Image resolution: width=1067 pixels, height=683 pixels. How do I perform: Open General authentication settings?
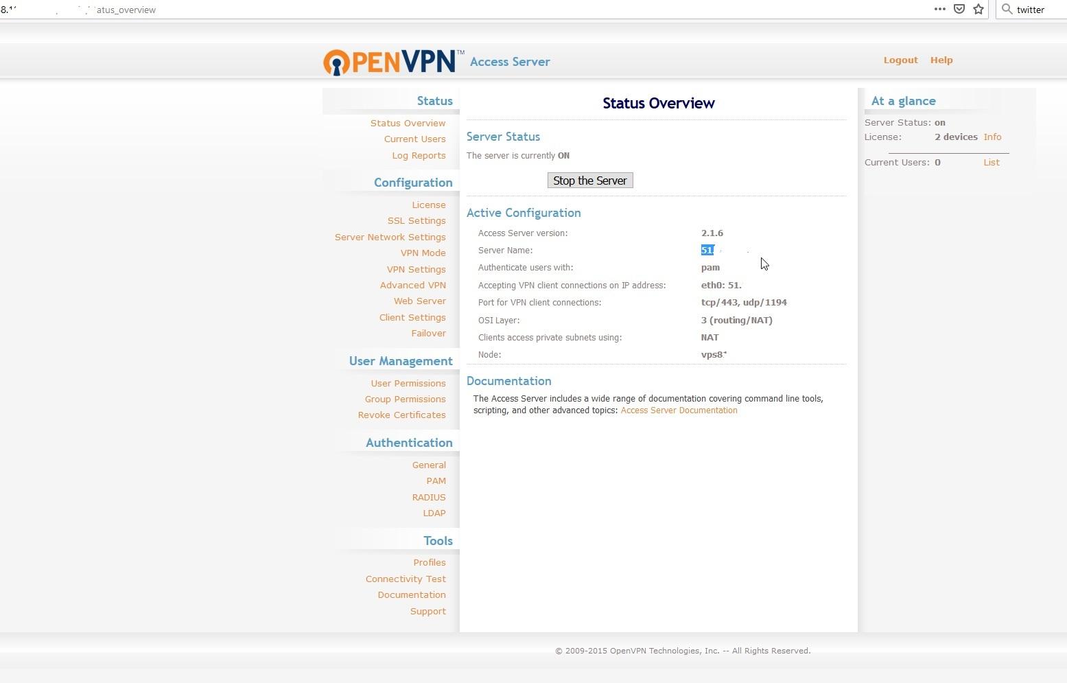[429, 465]
